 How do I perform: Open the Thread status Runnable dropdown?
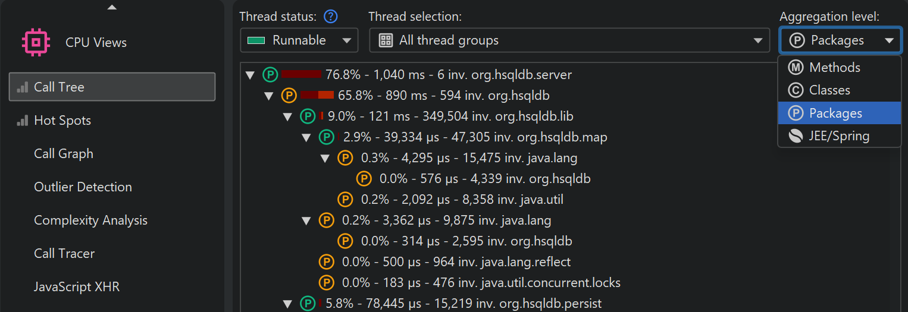(x=299, y=40)
